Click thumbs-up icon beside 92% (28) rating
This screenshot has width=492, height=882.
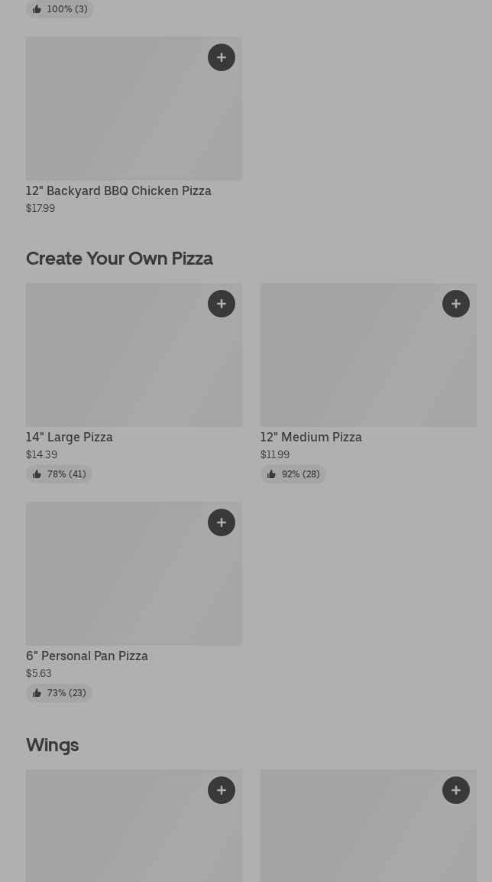point(271,474)
